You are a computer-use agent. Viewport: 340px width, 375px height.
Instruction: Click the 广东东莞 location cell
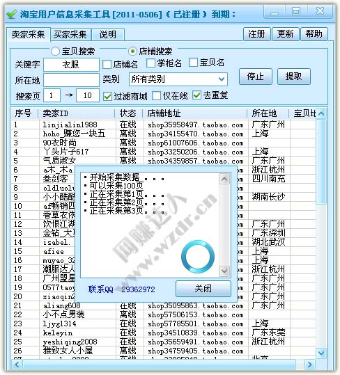(268, 333)
